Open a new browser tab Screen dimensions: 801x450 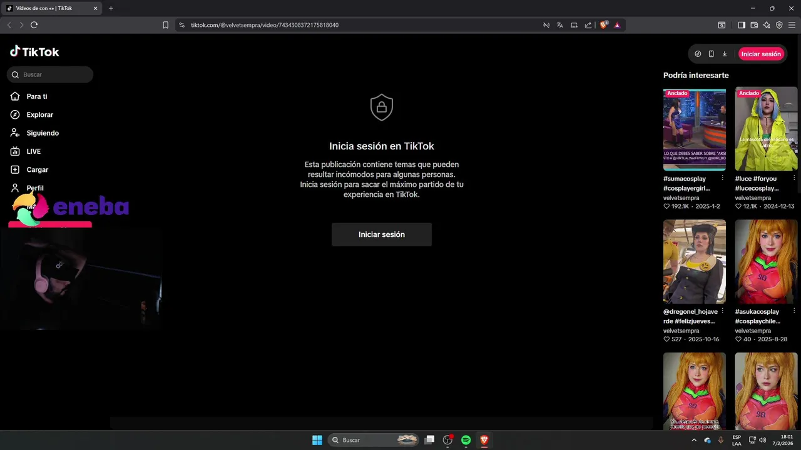[x=111, y=8]
